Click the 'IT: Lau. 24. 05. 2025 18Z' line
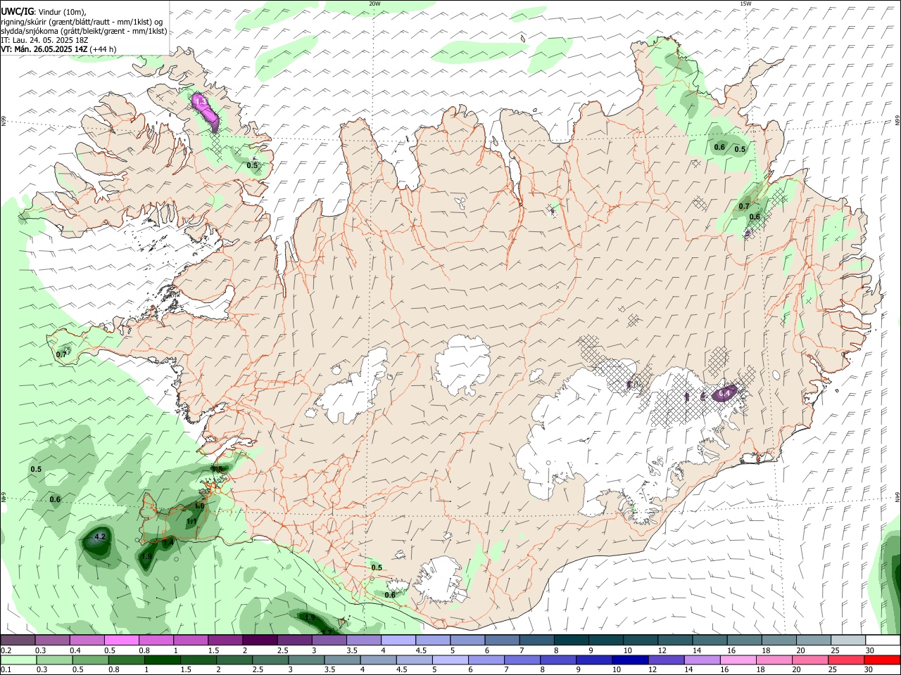The width and height of the screenshot is (901, 675). coord(45,40)
